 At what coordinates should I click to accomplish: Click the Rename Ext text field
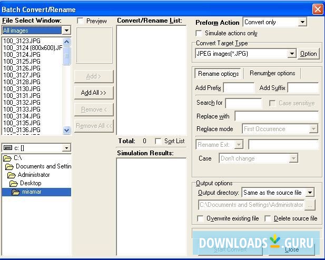click(x=283, y=144)
